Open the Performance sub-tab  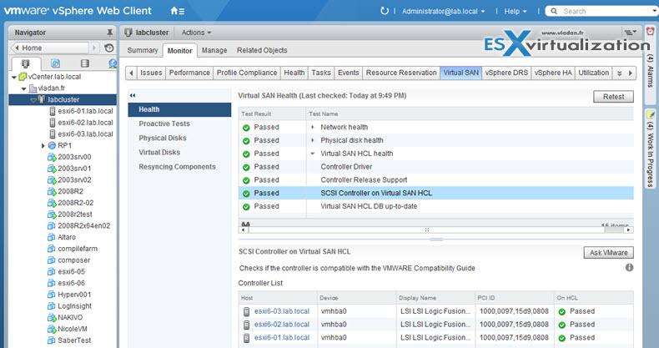coord(189,73)
